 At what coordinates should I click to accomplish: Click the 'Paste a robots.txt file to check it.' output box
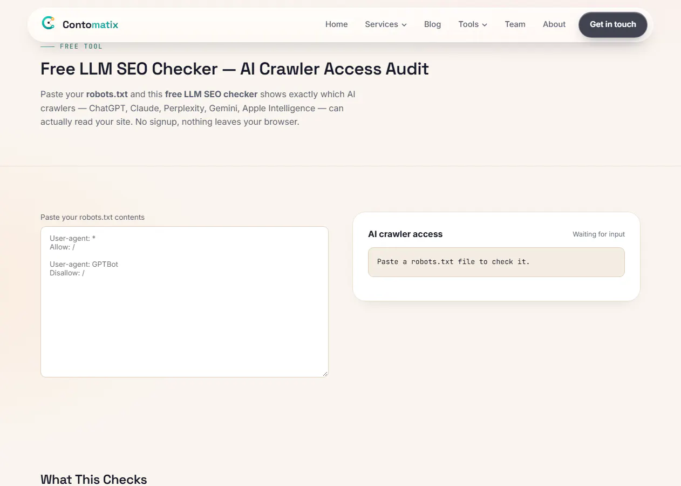pos(496,262)
